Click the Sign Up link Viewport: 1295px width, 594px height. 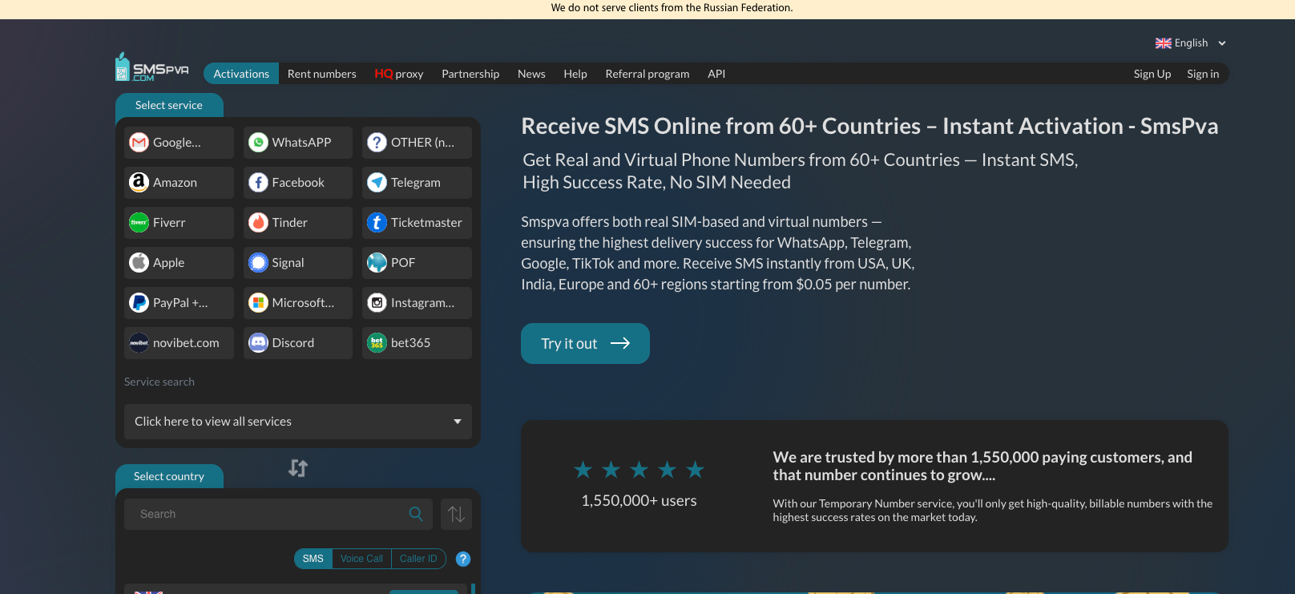(1152, 74)
